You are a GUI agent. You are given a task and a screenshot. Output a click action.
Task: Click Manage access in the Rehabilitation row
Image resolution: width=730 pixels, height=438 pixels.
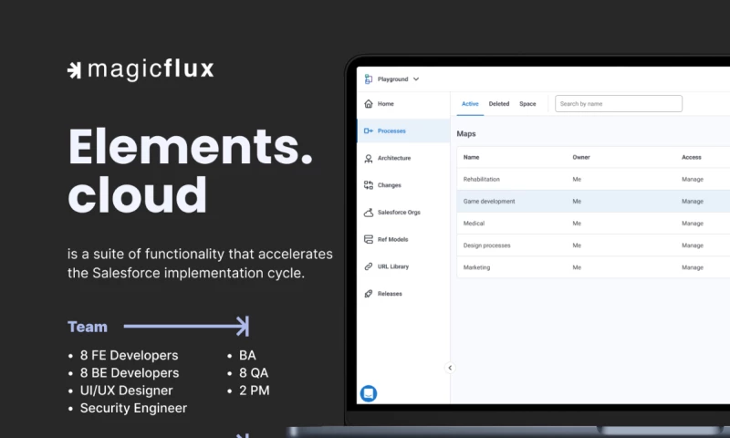tap(693, 179)
